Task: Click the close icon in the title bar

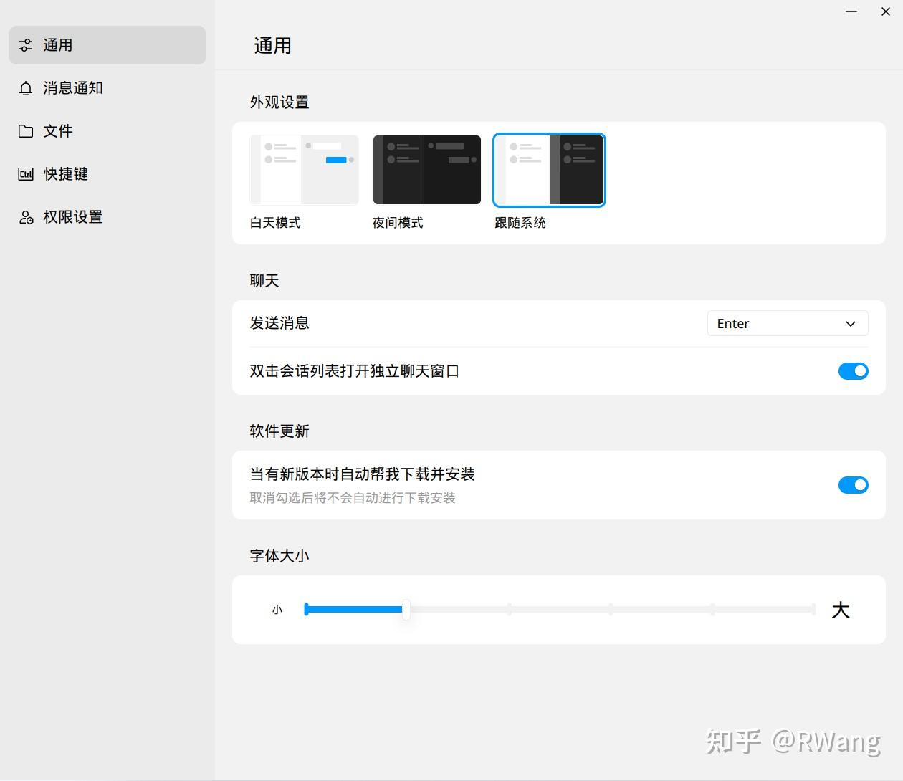Action: click(886, 11)
